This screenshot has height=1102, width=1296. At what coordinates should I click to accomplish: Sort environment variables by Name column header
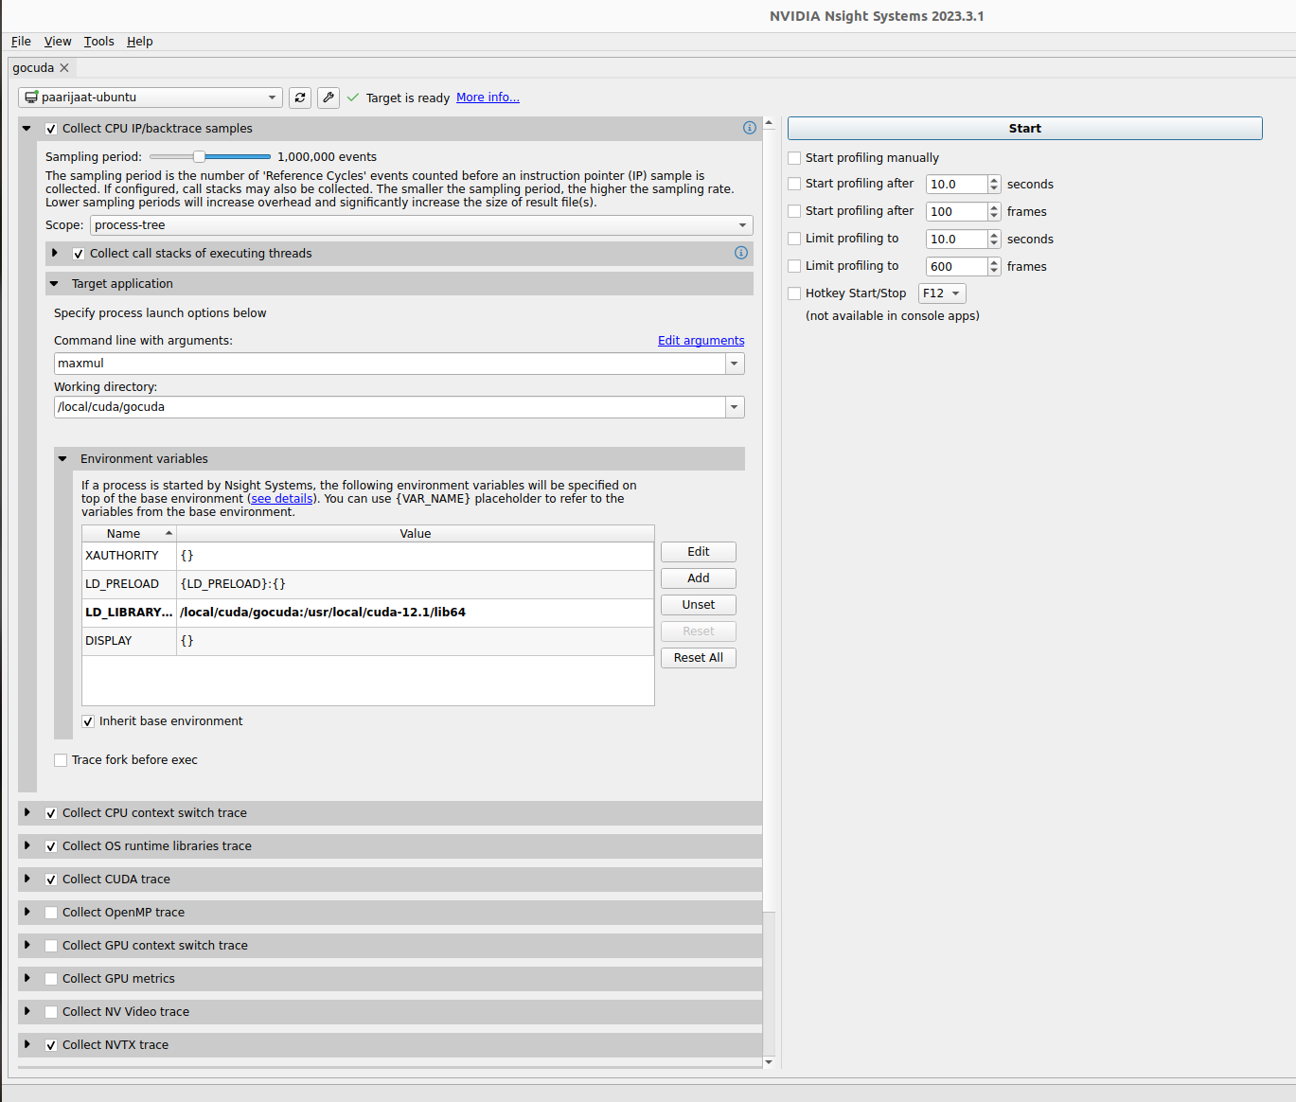(129, 534)
